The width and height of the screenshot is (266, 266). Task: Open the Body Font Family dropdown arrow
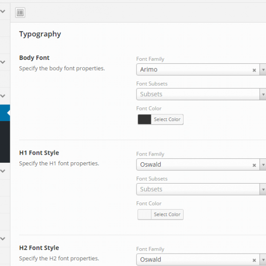point(263,70)
